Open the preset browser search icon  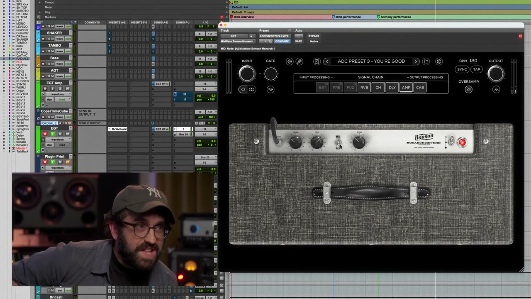tap(317, 61)
